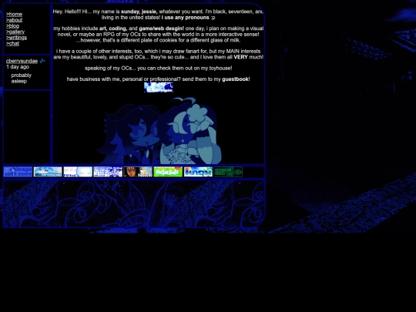The width and height of the screenshot is (416, 312).
Task: Click 'probably asleep' status text
Action: [x=22, y=79]
